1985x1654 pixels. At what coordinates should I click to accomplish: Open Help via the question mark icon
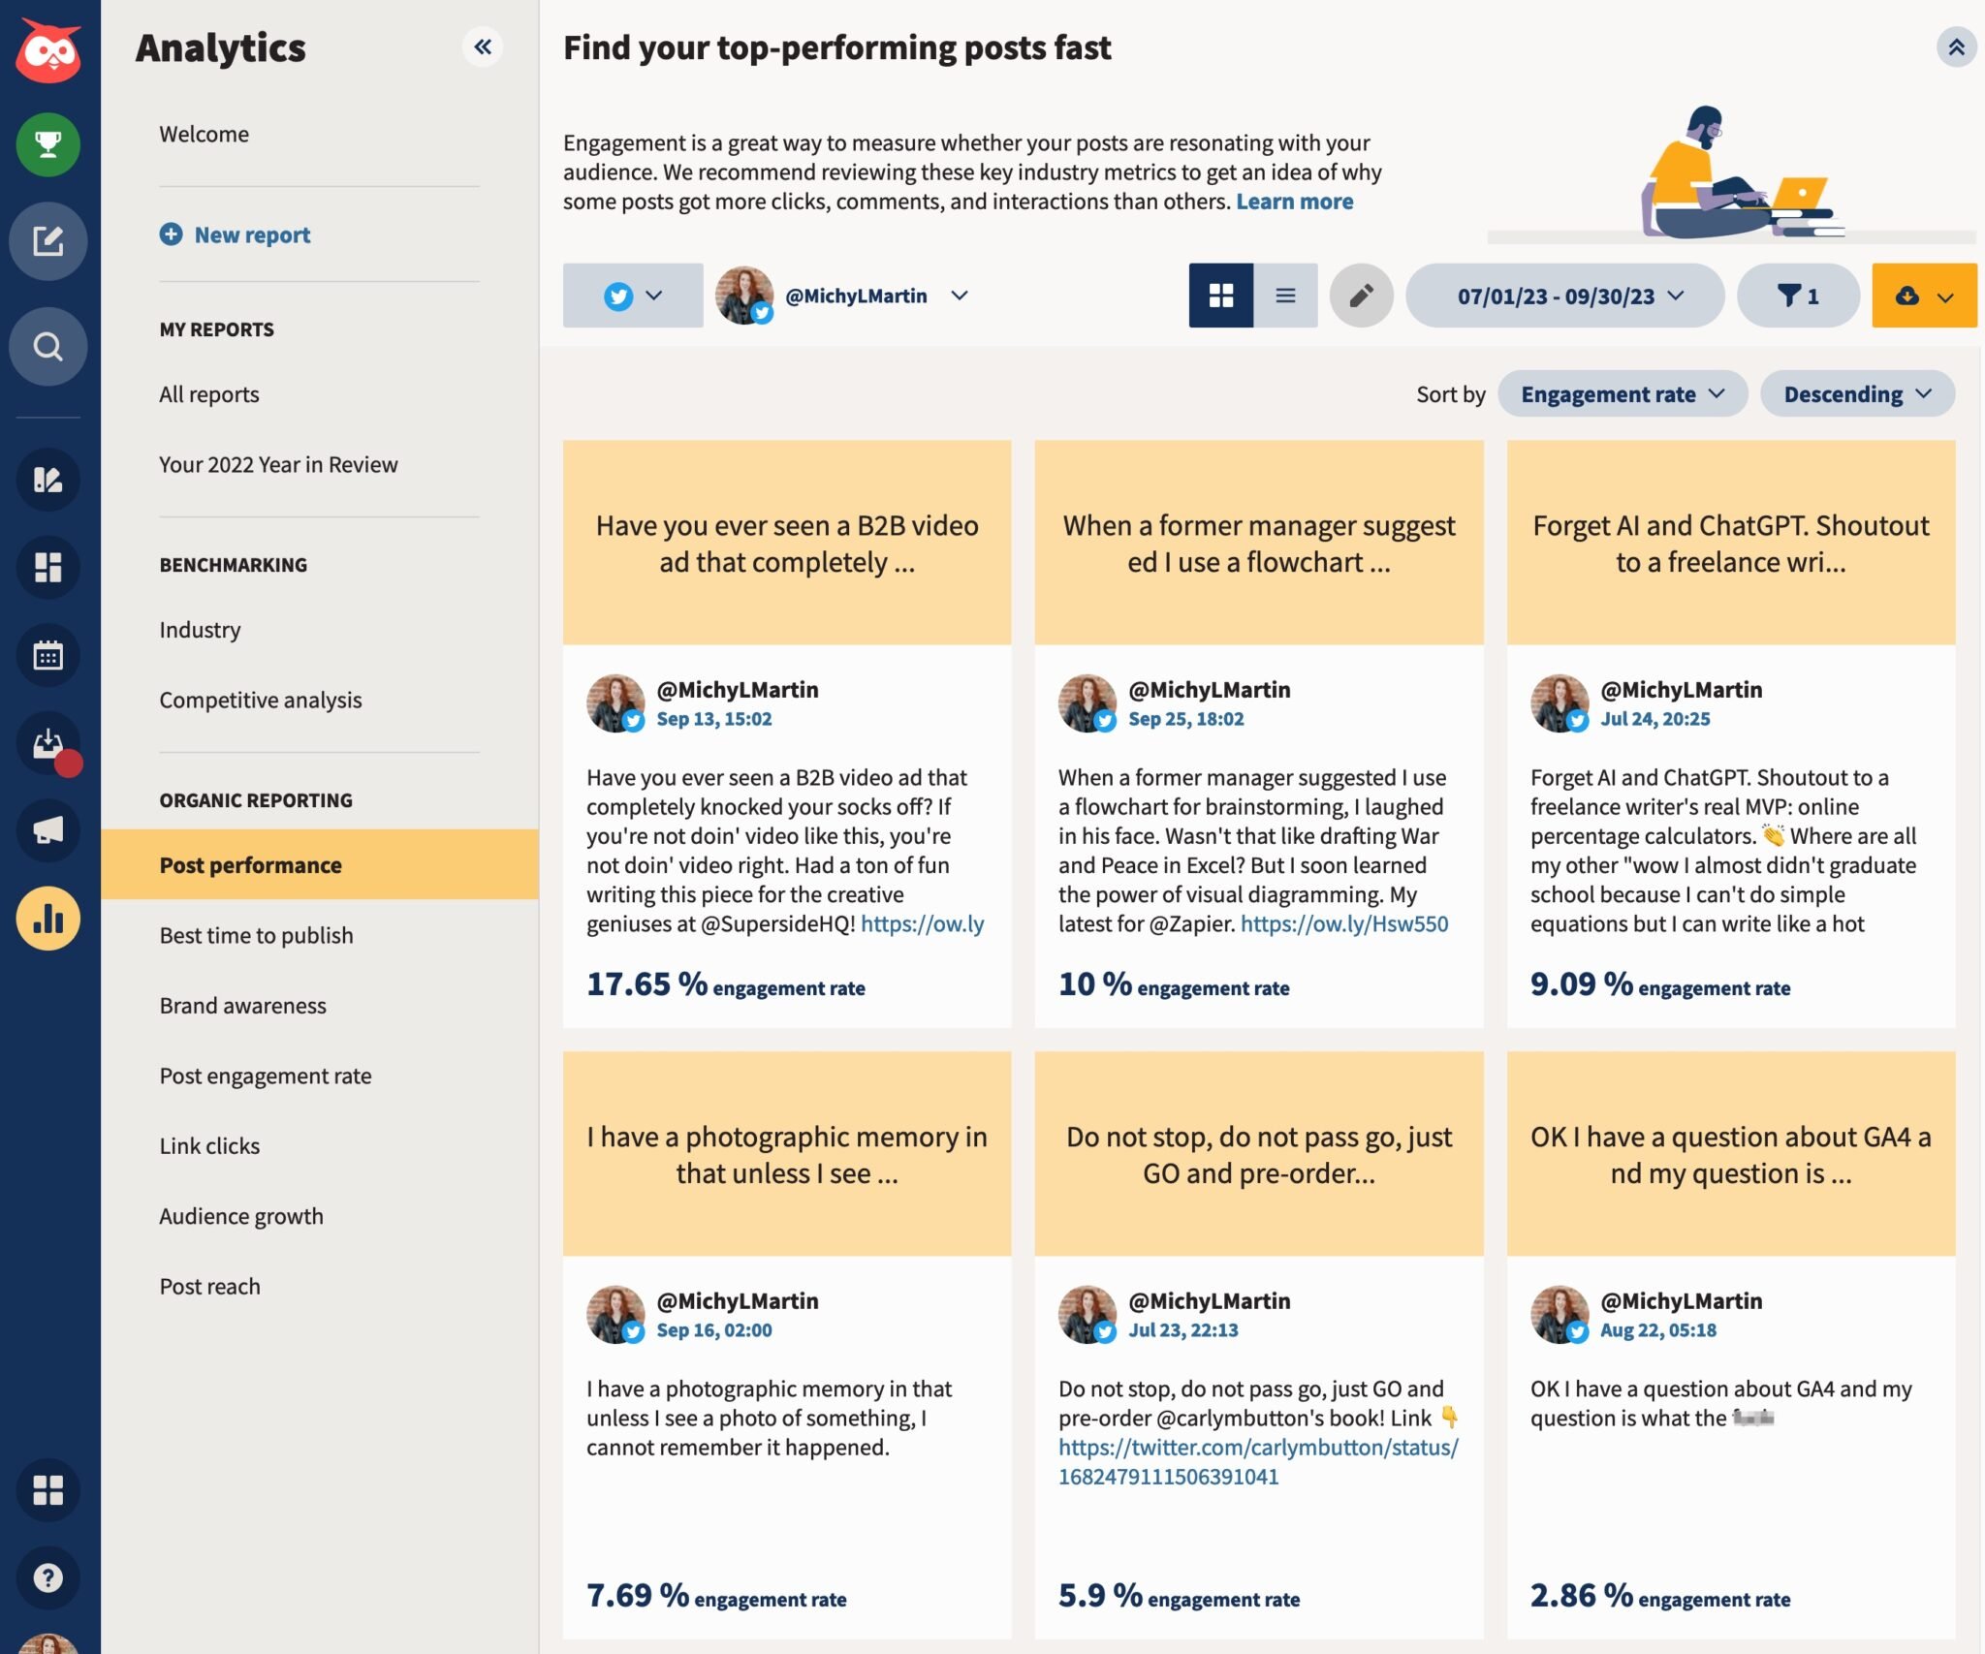click(x=48, y=1577)
